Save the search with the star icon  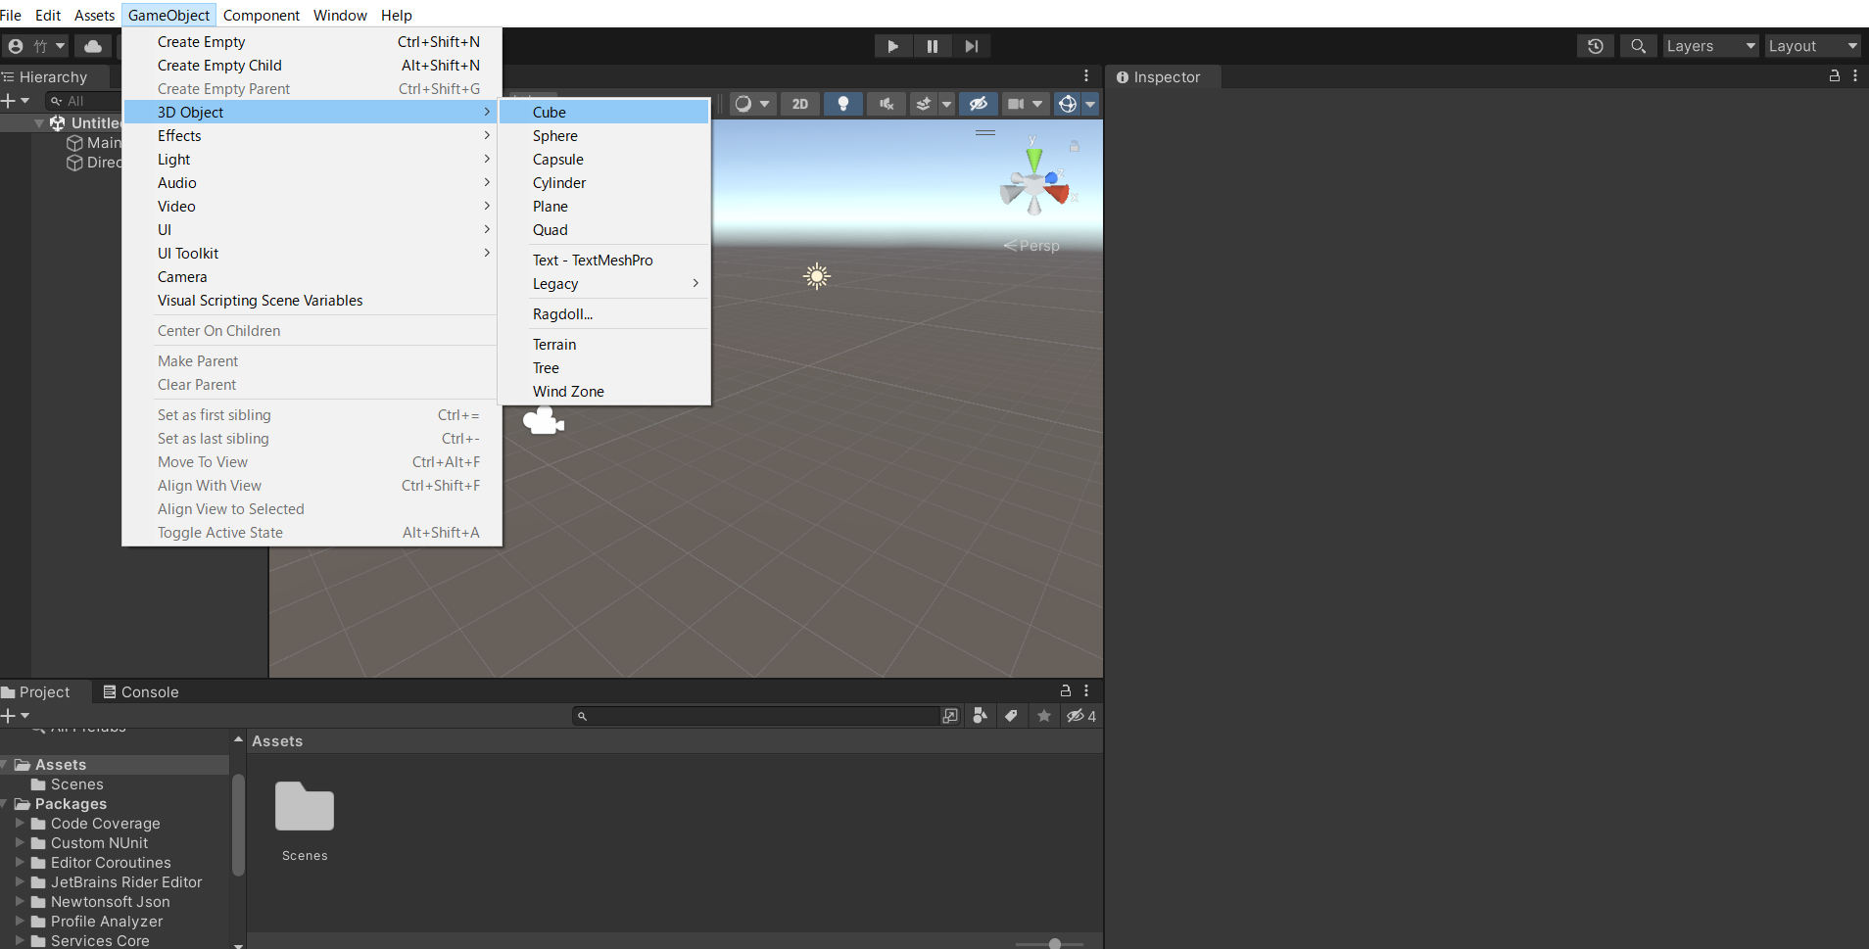click(x=1044, y=716)
